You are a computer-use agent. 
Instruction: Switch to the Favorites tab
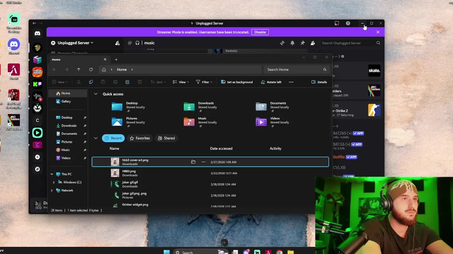tap(139, 138)
